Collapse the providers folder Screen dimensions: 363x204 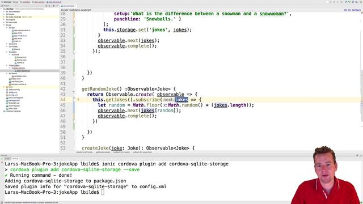click(x=7, y=66)
